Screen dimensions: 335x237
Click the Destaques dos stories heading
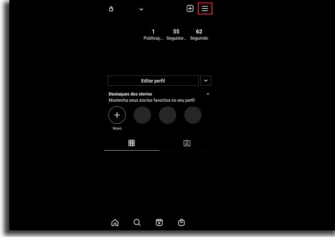pyautogui.click(x=130, y=94)
